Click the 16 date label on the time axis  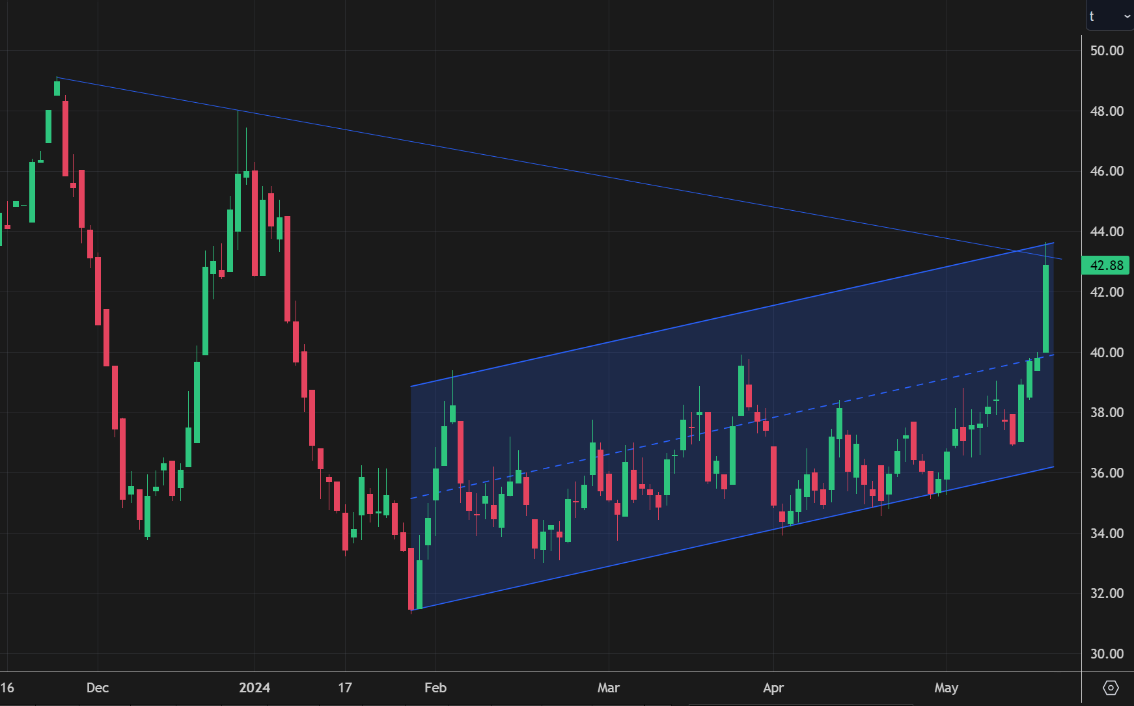click(x=7, y=688)
